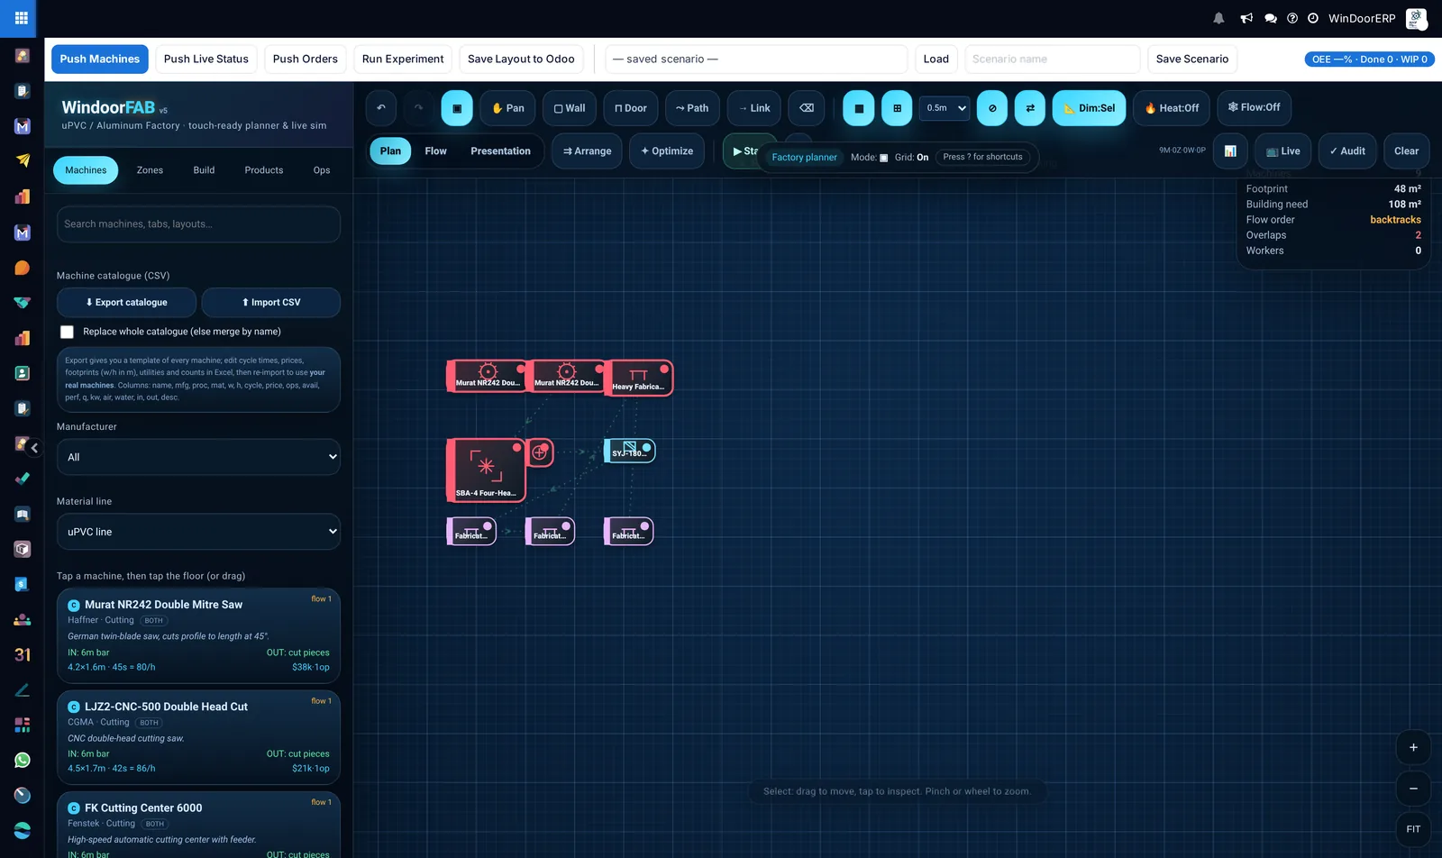Screen dimensions: 1442x858
Task: Pick the Wall drawing tool
Action: [570, 108]
